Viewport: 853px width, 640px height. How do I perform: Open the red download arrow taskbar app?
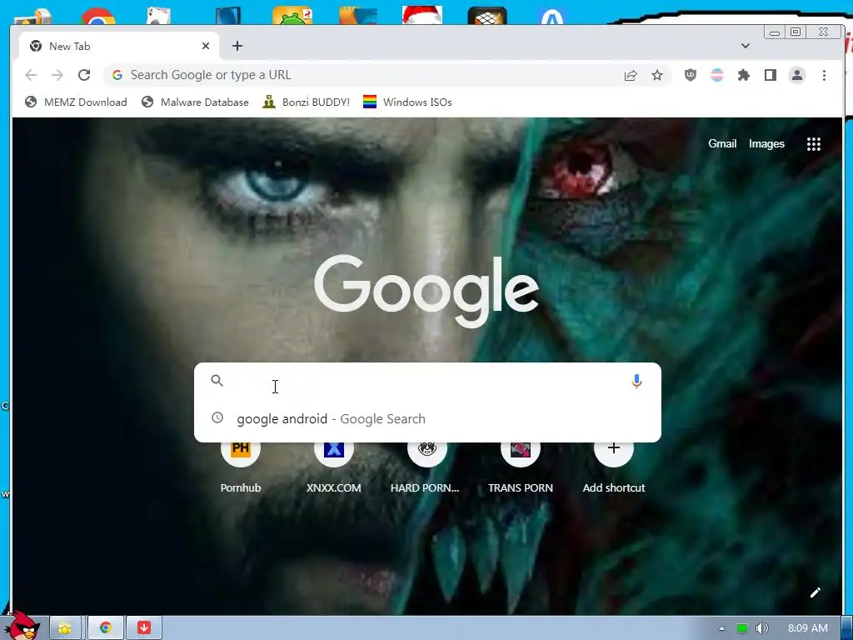coord(143,628)
